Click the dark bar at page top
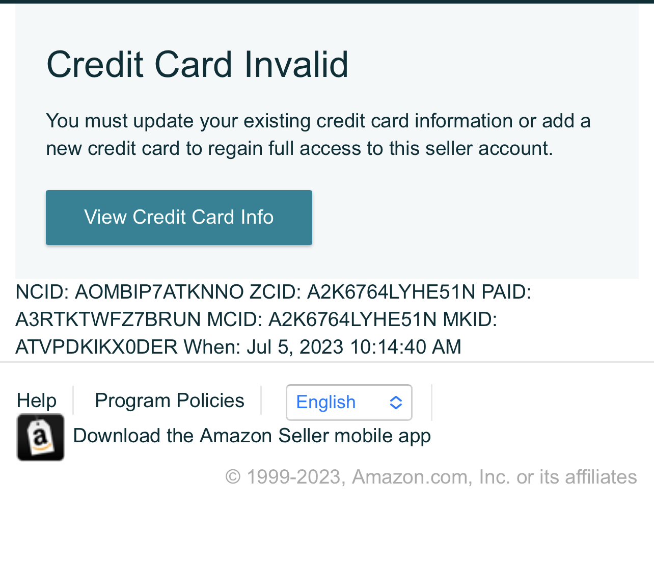The width and height of the screenshot is (654, 562). tap(327, 2)
